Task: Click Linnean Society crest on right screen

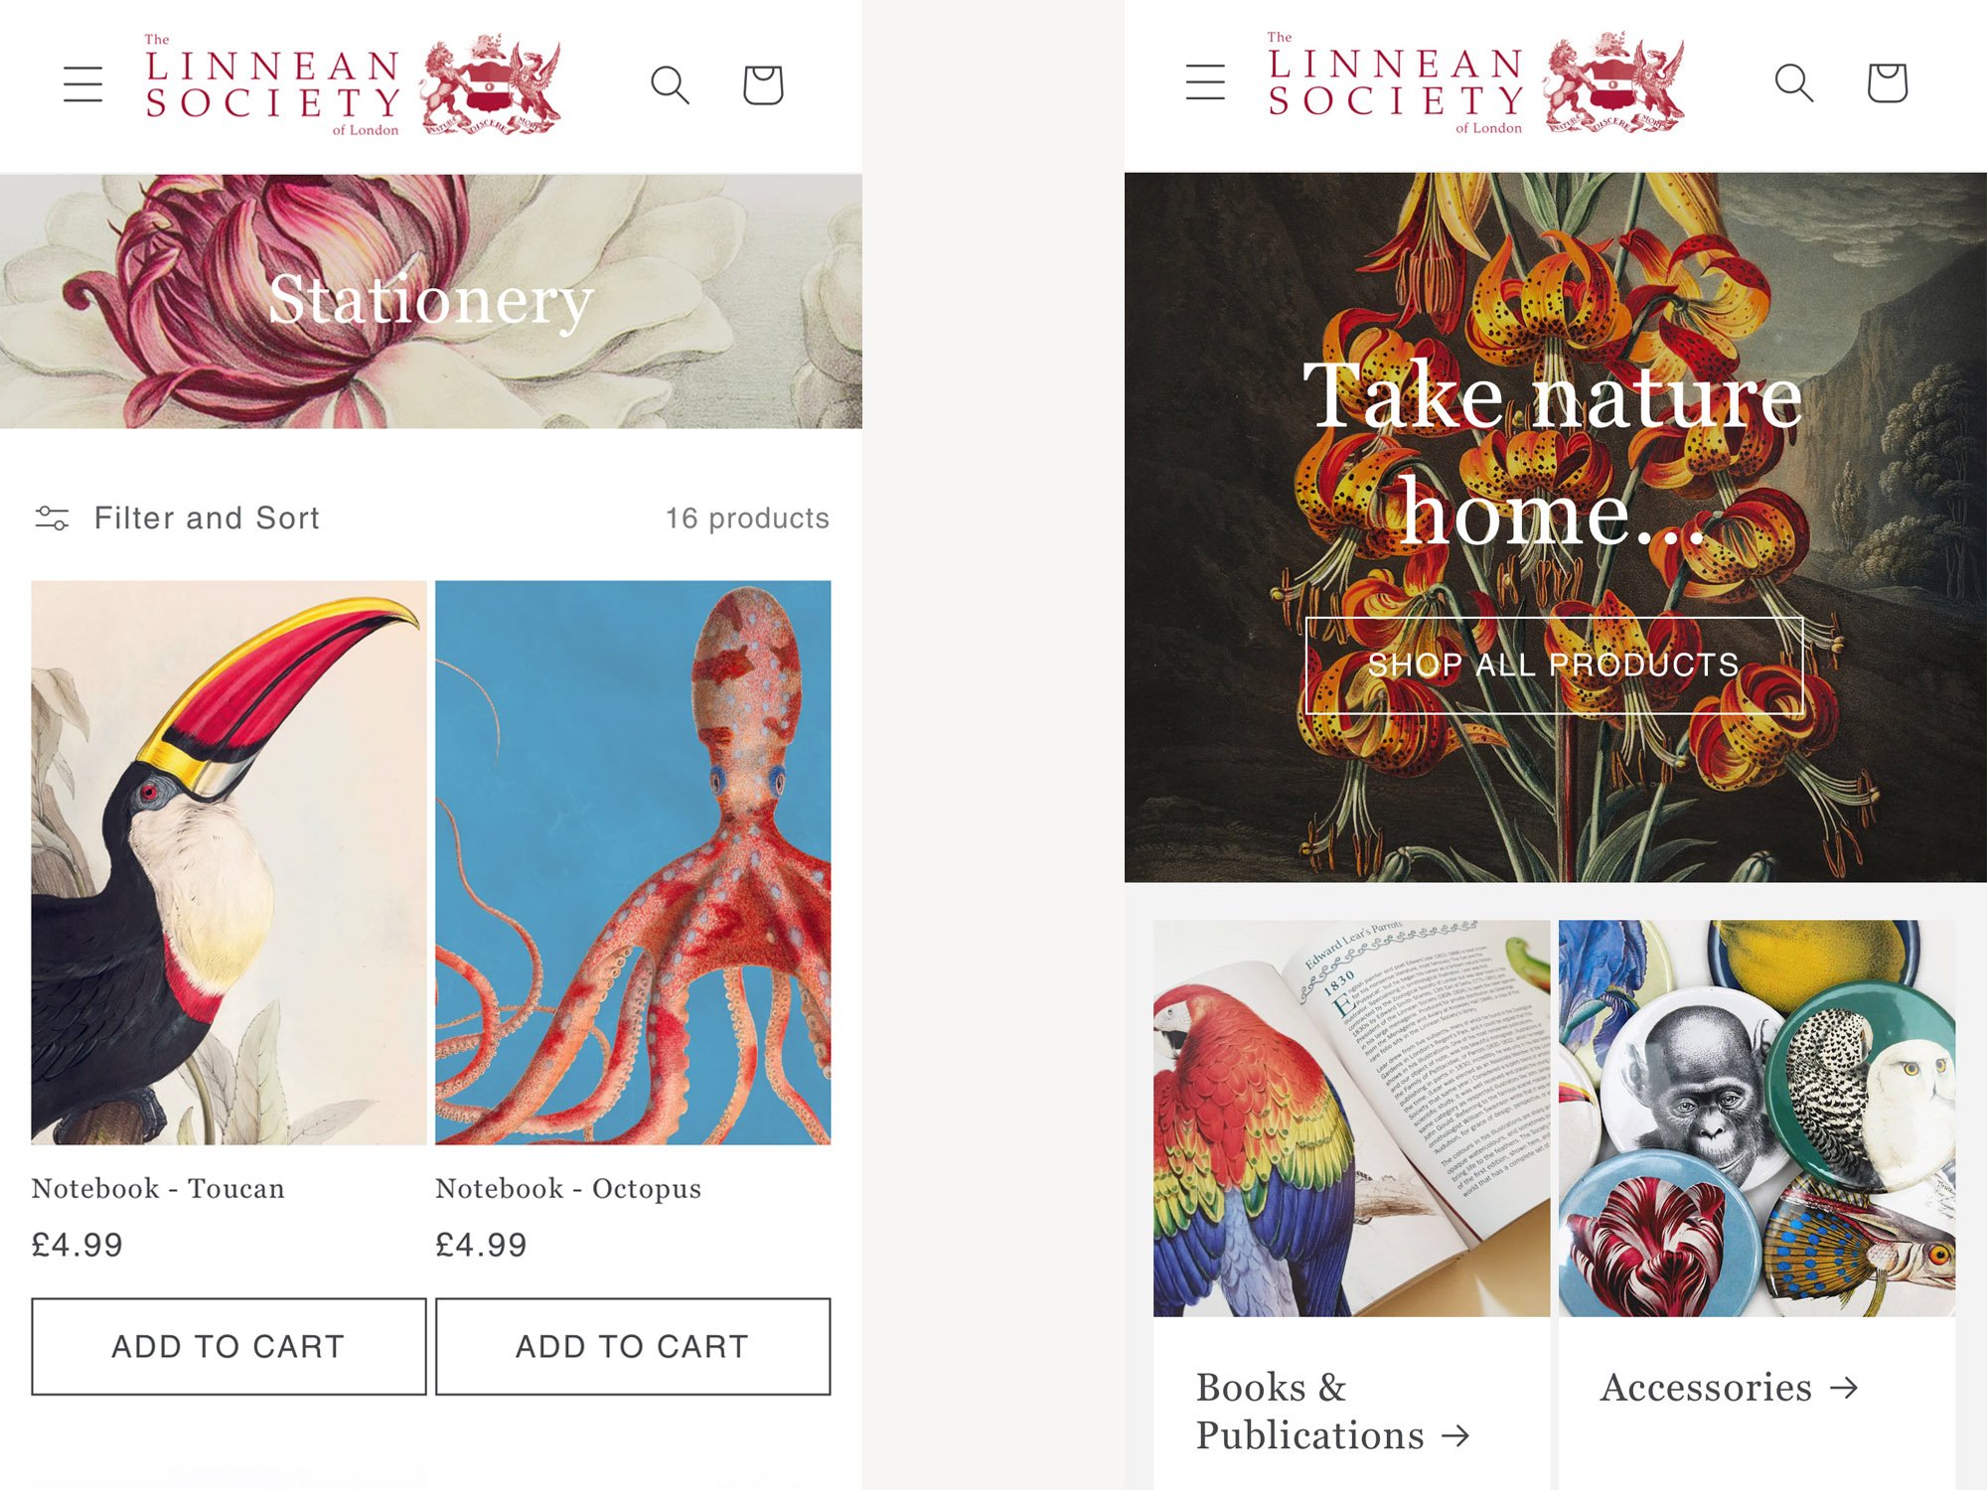Action: [1613, 82]
